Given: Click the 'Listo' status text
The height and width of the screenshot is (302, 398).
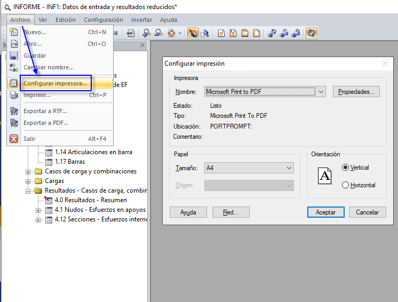Looking at the screenshot, I should 216,106.
